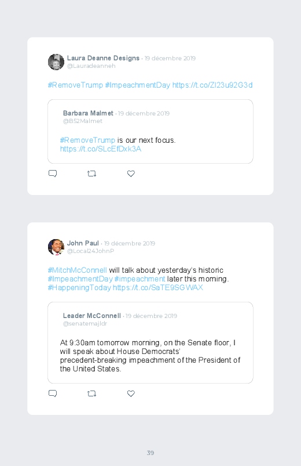Open the #ImpeachmentDay hashtag in Laura's tweet

pos(138,85)
